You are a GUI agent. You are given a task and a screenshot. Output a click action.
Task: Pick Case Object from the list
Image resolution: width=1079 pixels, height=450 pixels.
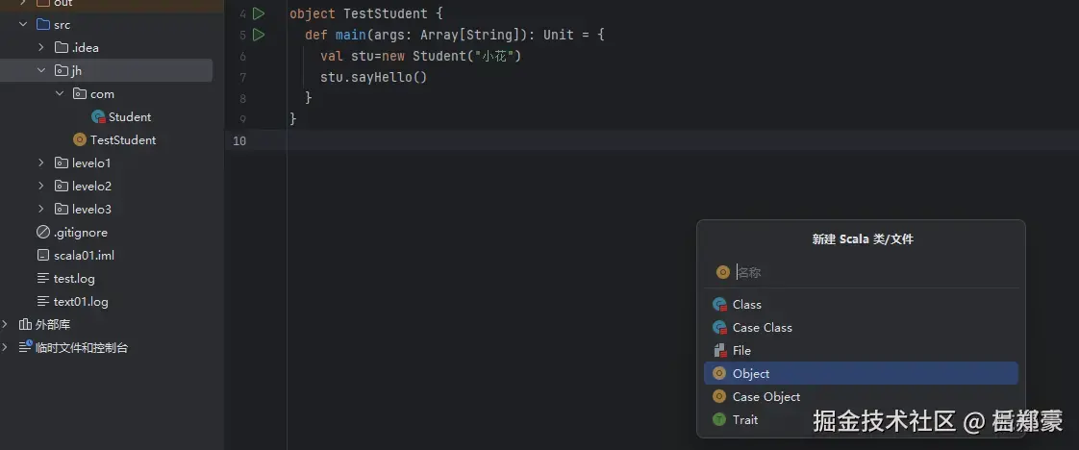(765, 396)
